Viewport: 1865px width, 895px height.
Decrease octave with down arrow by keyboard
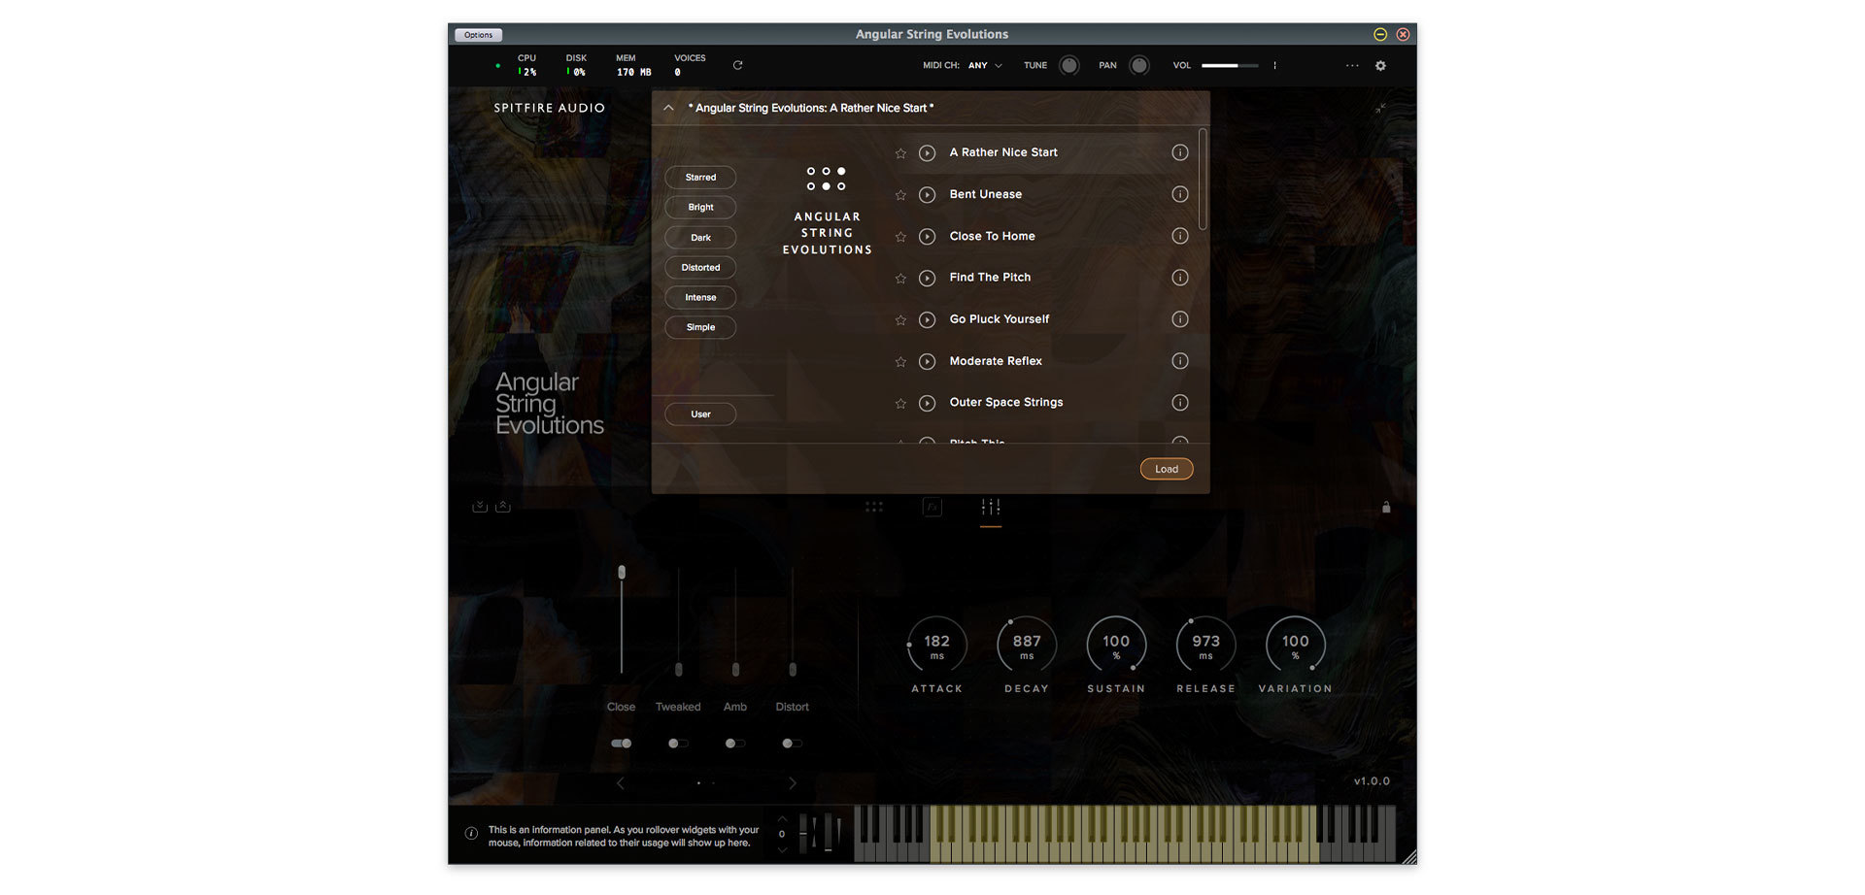tap(782, 849)
